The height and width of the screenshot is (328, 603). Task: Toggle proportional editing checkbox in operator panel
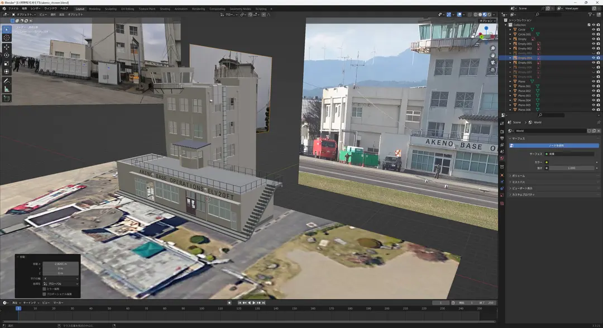(x=44, y=294)
